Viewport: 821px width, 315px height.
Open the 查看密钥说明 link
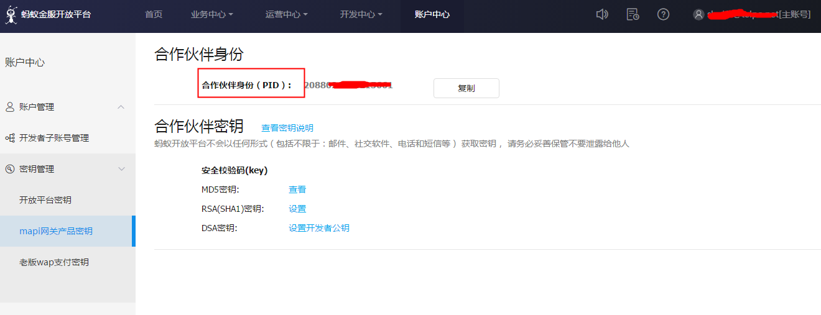287,128
